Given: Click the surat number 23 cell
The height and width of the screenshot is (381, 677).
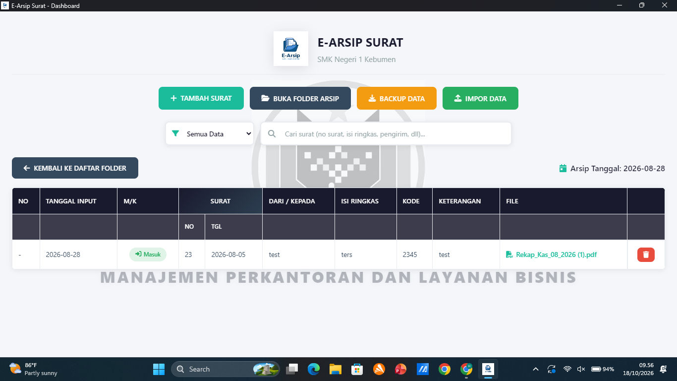Looking at the screenshot, I should (192, 254).
